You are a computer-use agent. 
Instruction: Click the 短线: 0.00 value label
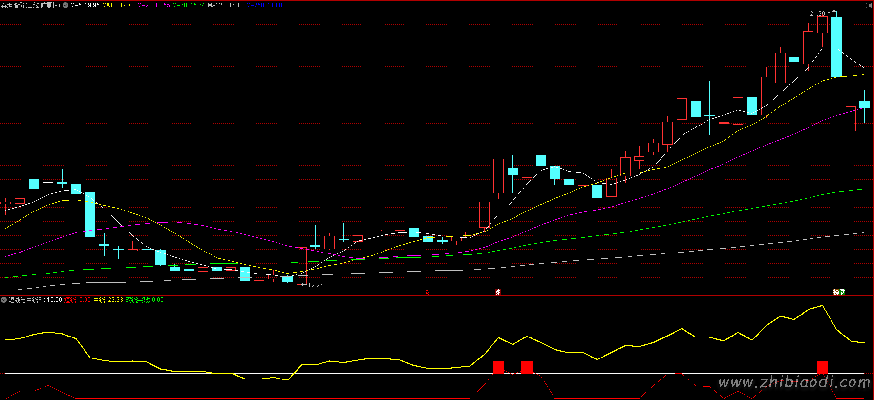(78, 300)
